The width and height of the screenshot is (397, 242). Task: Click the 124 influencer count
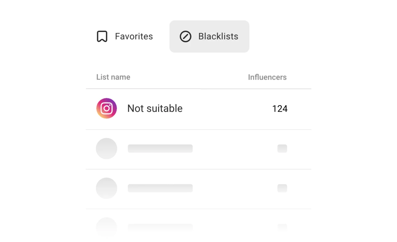(x=279, y=108)
